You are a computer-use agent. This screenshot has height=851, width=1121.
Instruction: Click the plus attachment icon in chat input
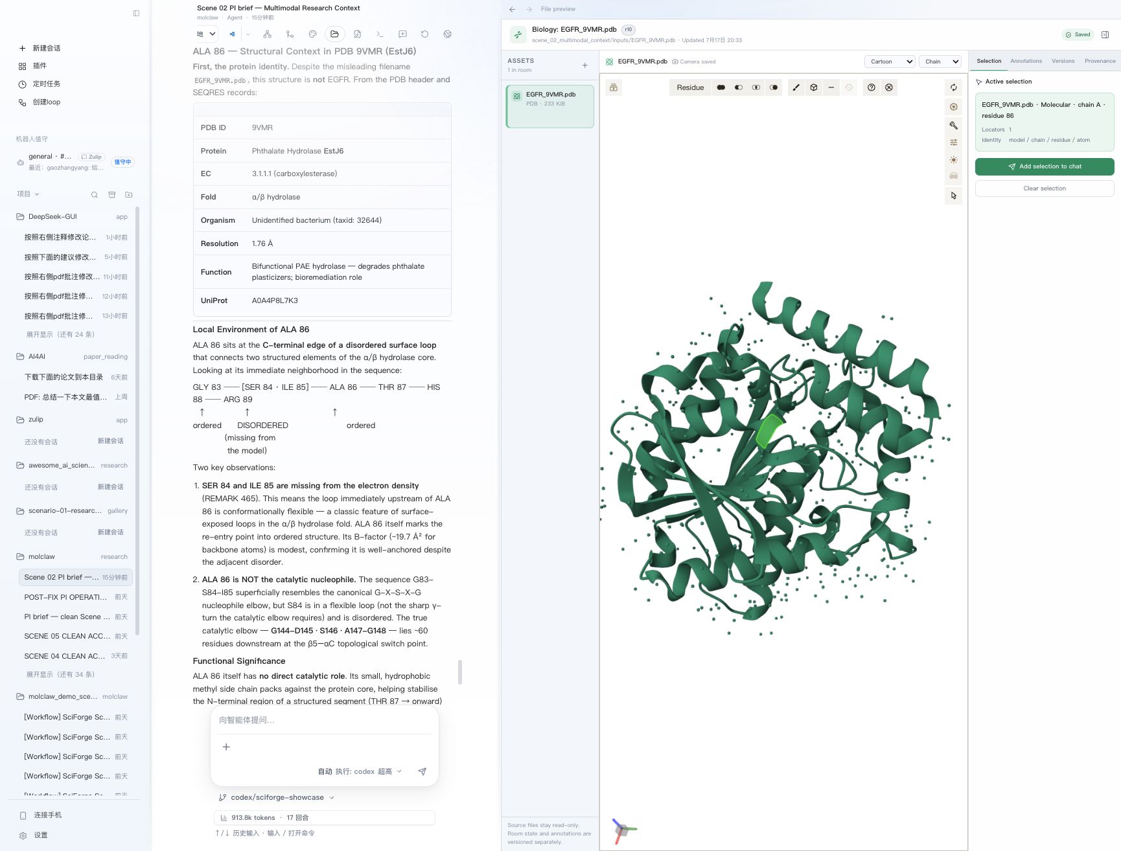tap(226, 747)
